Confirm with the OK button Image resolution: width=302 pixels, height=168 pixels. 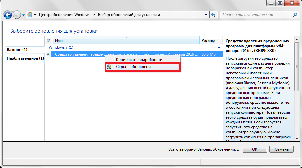click(255, 149)
